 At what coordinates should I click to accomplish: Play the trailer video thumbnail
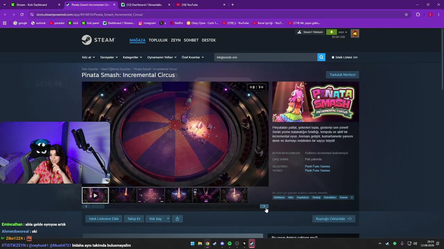95,195
